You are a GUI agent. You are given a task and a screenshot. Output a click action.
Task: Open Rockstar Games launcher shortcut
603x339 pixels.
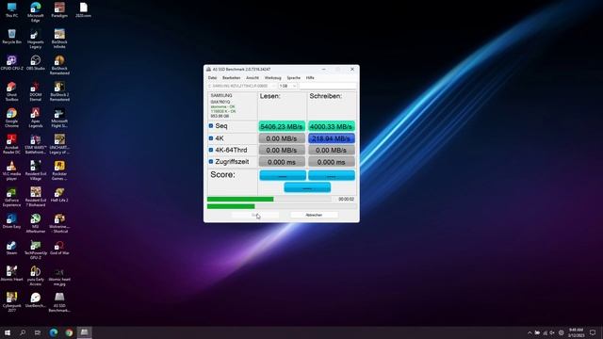pyautogui.click(x=59, y=170)
